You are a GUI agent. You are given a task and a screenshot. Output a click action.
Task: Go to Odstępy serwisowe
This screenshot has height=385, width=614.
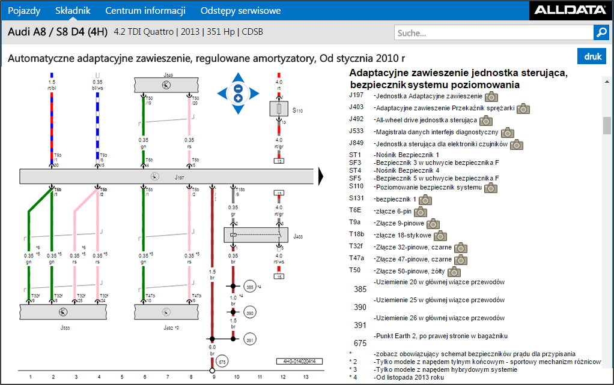pos(240,11)
